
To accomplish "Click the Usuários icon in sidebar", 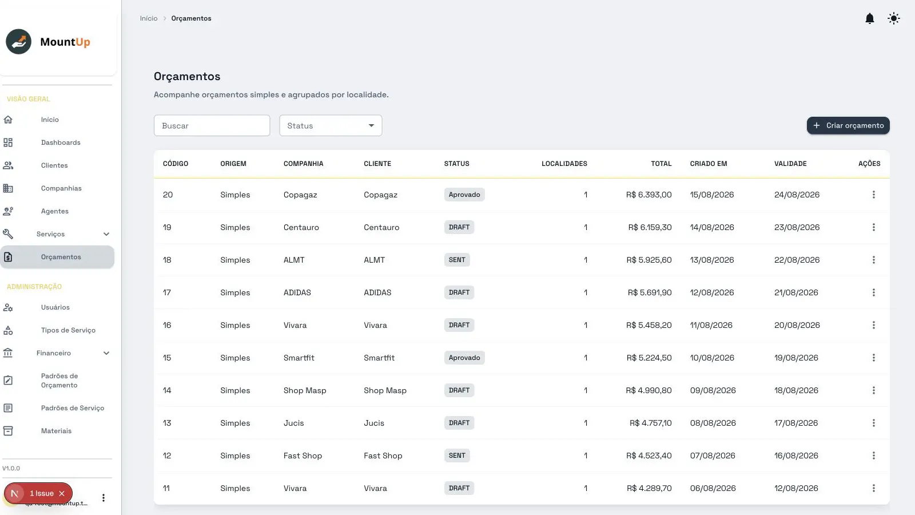I will pyautogui.click(x=8, y=307).
